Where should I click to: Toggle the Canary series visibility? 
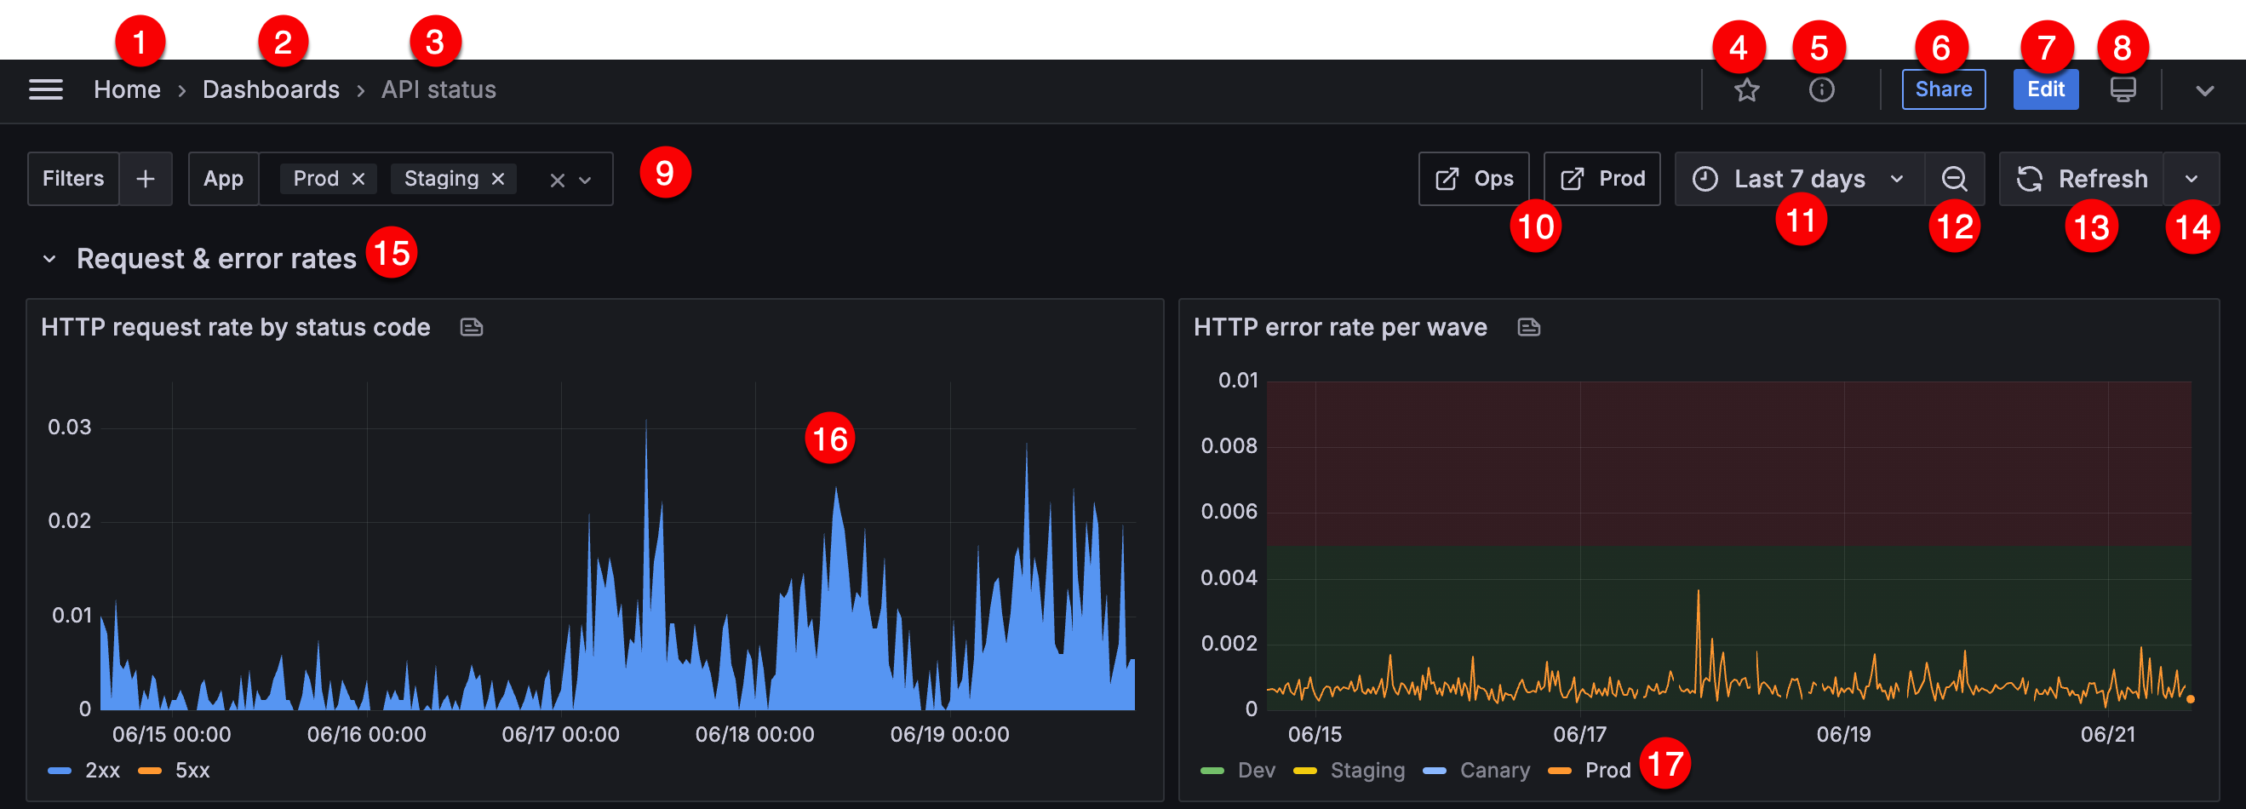pyautogui.click(x=1494, y=770)
